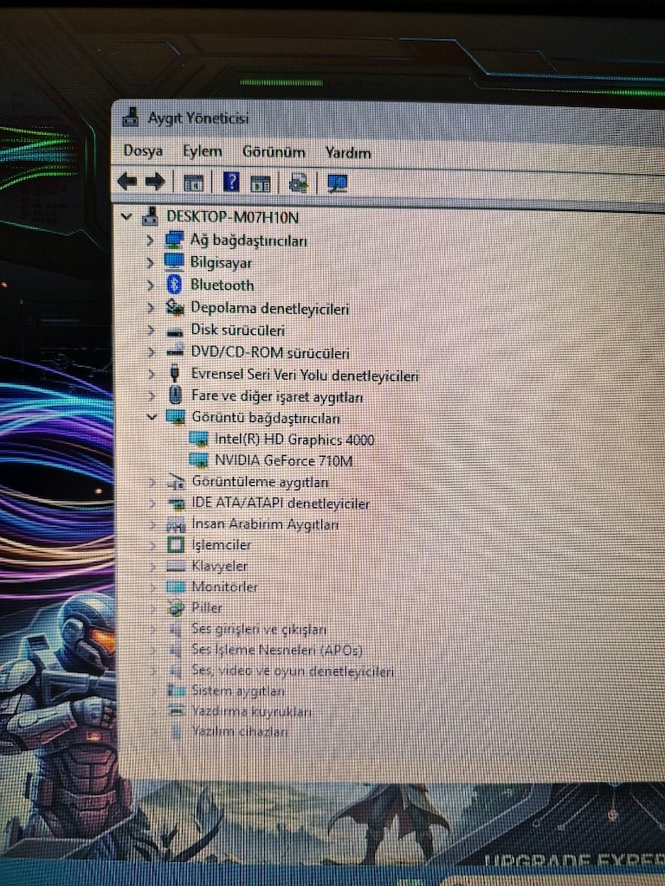Select Evrensel Seri Veri Yolu denetleyicileri label
Viewport: 665px width, 886px height.
pyautogui.click(x=305, y=376)
